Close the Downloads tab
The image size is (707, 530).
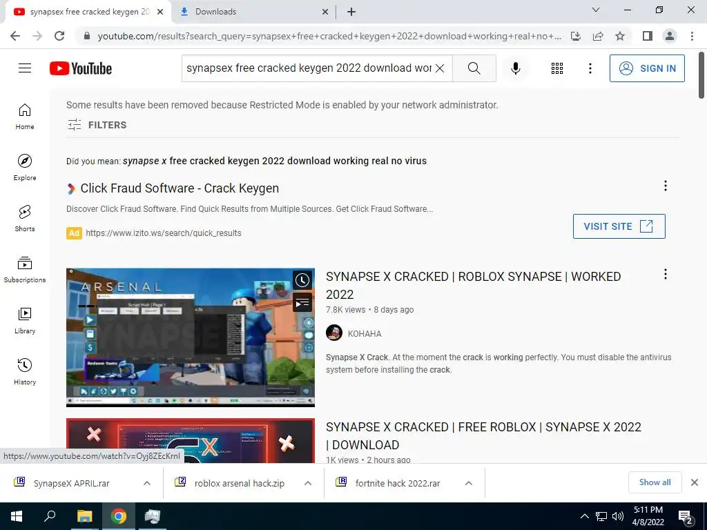point(325,12)
